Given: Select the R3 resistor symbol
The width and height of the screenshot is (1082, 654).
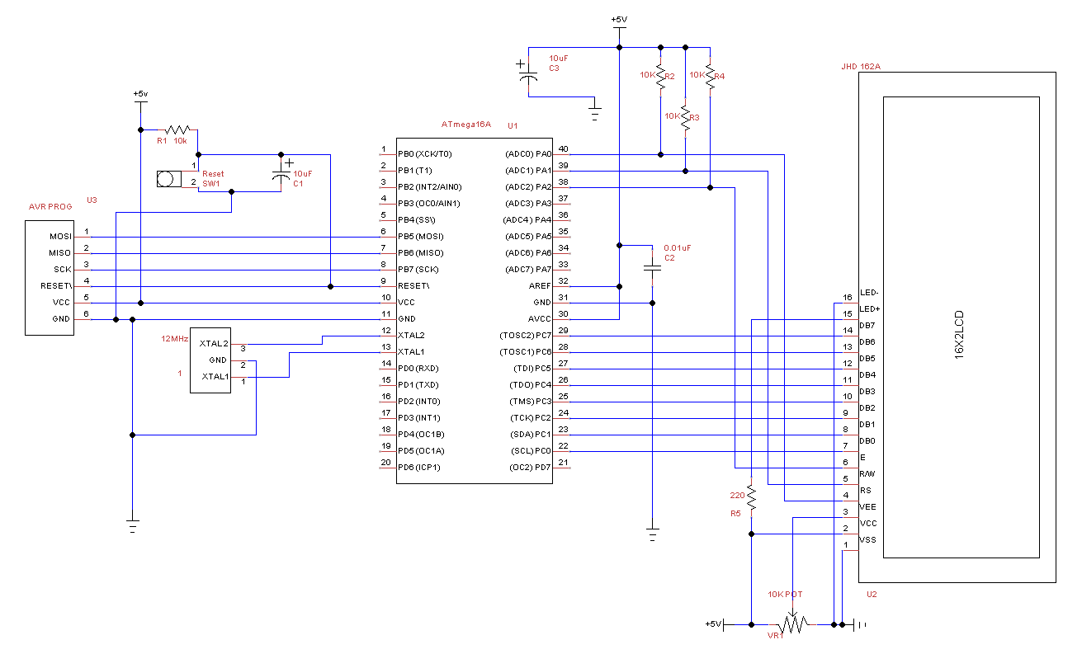Looking at the screenshot, I should pos(685,118).
